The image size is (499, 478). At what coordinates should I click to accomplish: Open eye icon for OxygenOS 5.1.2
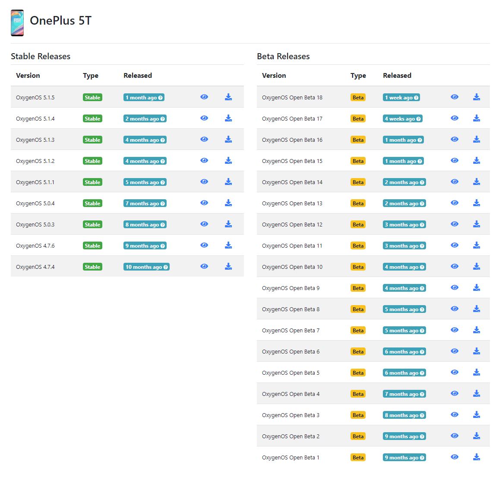204,161
